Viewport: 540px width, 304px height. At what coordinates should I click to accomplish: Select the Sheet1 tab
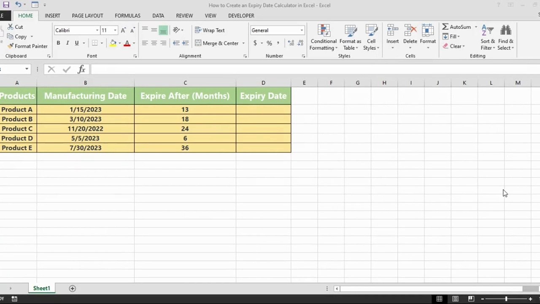(x=41, y=288)
